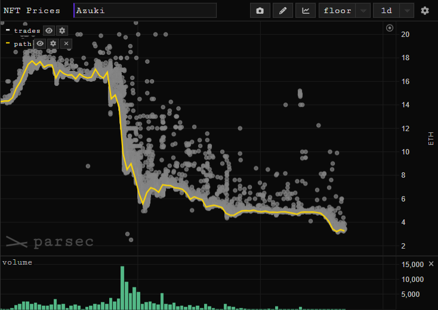Open settings for trades series

(x=62, y=30)
